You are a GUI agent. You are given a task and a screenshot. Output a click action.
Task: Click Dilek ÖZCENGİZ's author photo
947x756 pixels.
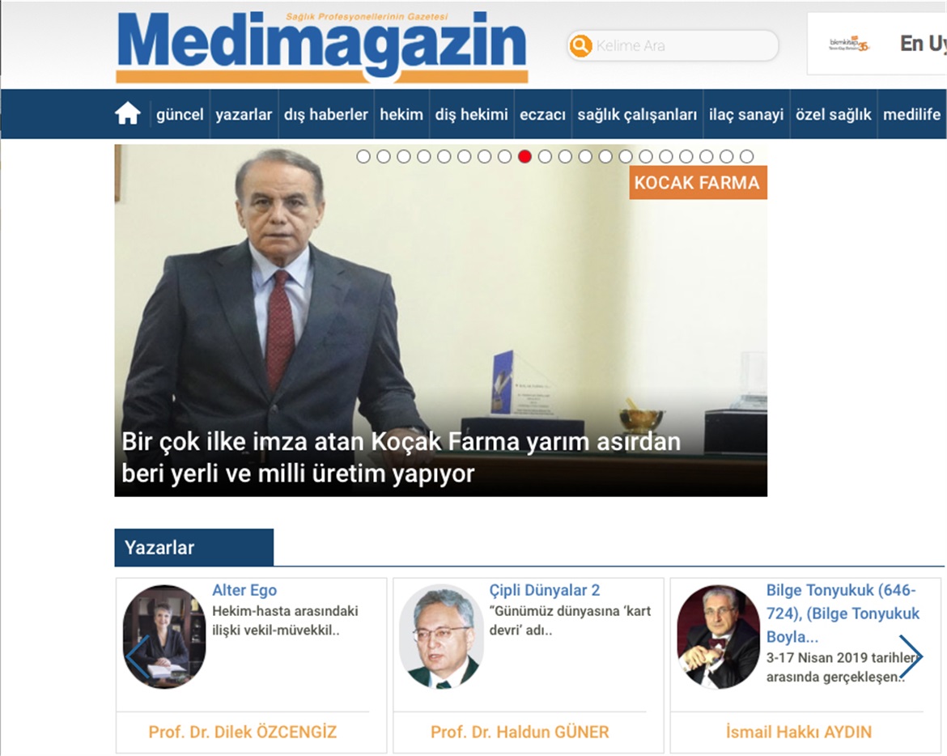pos(164,637)
